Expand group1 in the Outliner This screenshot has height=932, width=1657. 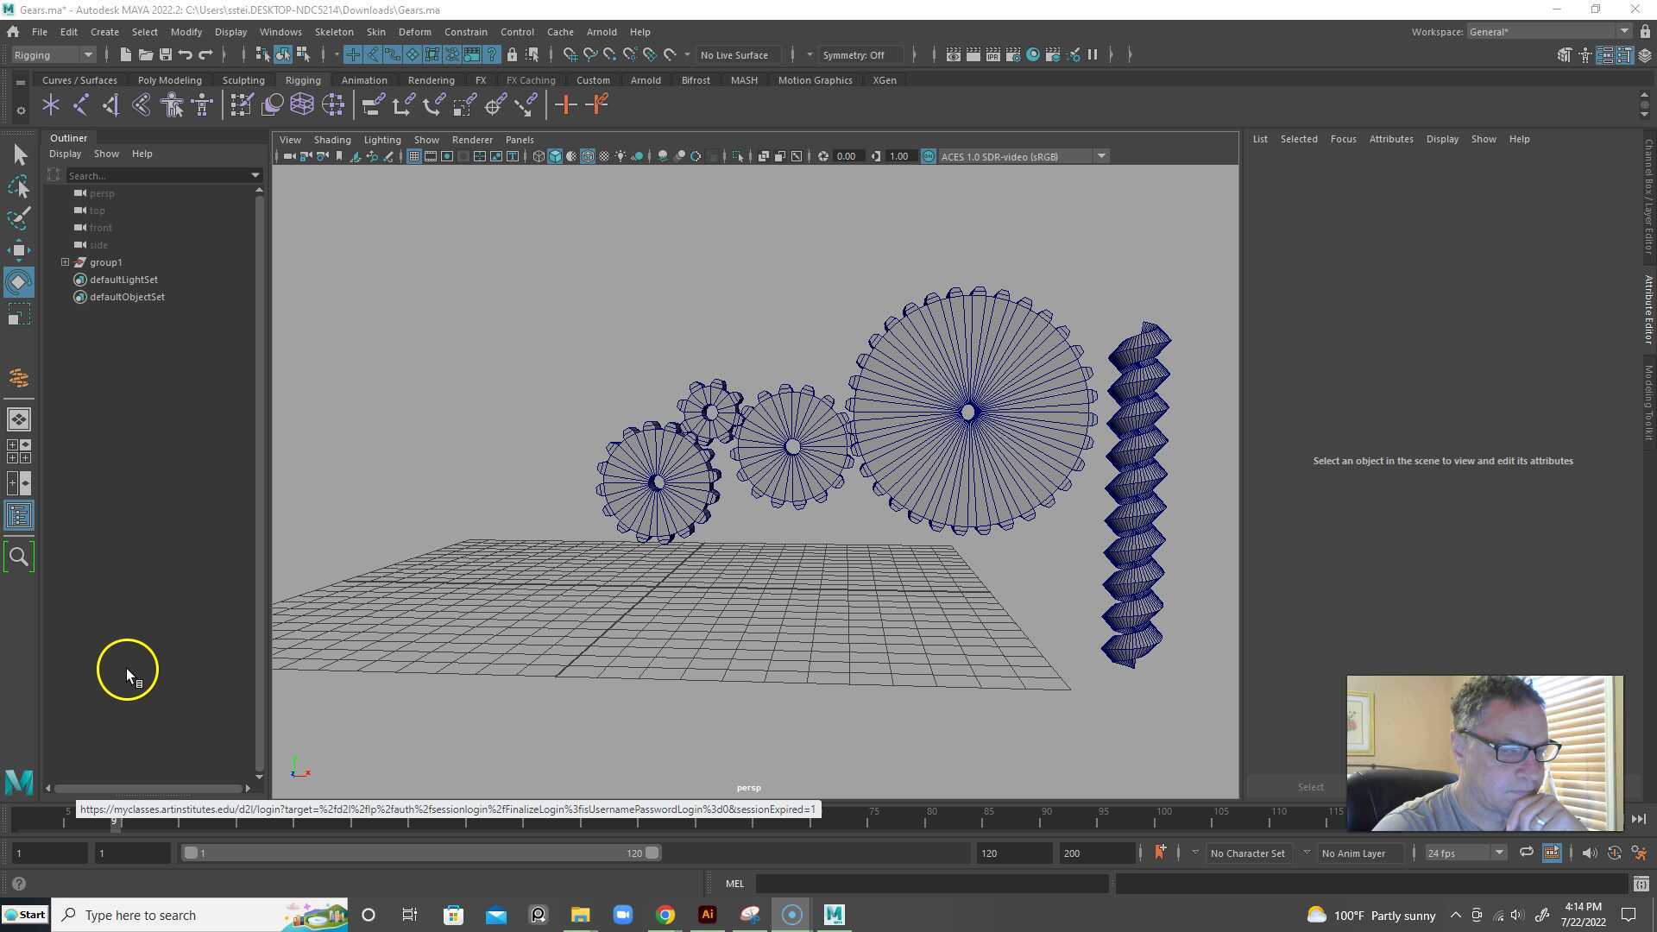(x=65, y=262)
